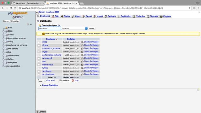Image resolution: width=201 pixels, height=113 pixels.
Task: Click the Create button
Action: point(92,29)
